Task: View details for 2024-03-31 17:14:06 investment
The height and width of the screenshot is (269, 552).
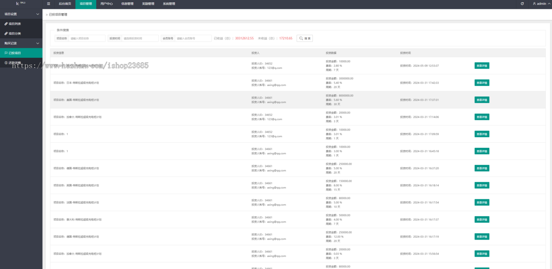Action: pyautogui.click(x=482, y=117)
